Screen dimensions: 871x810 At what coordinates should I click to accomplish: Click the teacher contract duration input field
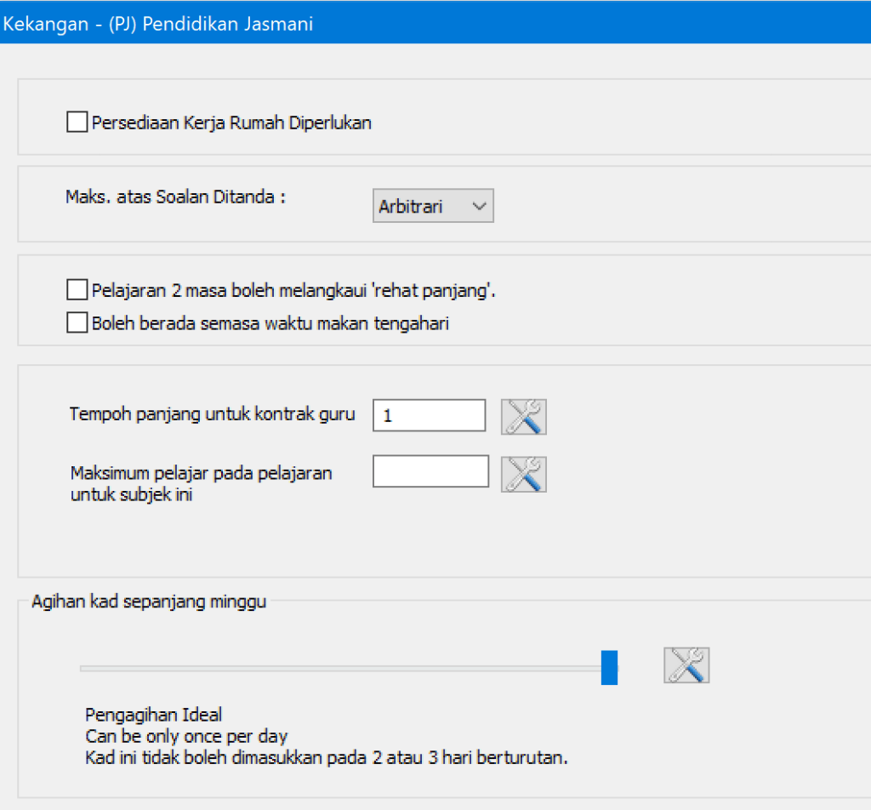pos(428,415)
